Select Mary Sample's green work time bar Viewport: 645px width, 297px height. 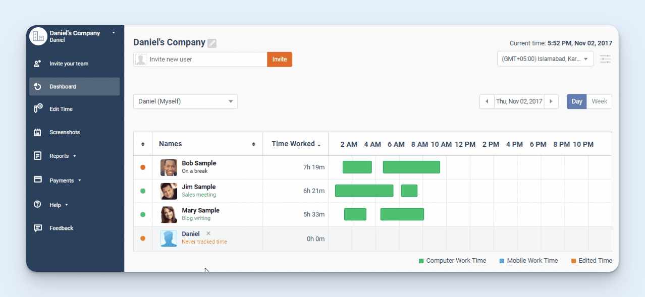[x=402, y=214]
